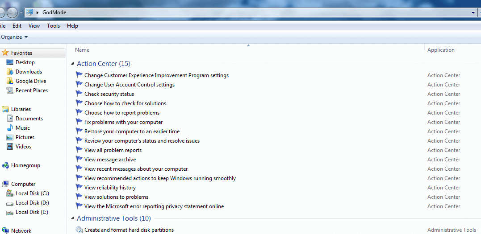Click the Forward navigation button
This screenshot has width=481, height=234.
[x=12, y=12]
